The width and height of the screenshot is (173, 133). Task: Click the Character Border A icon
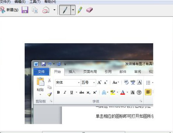pyautogui.click(x=139, y=82)
